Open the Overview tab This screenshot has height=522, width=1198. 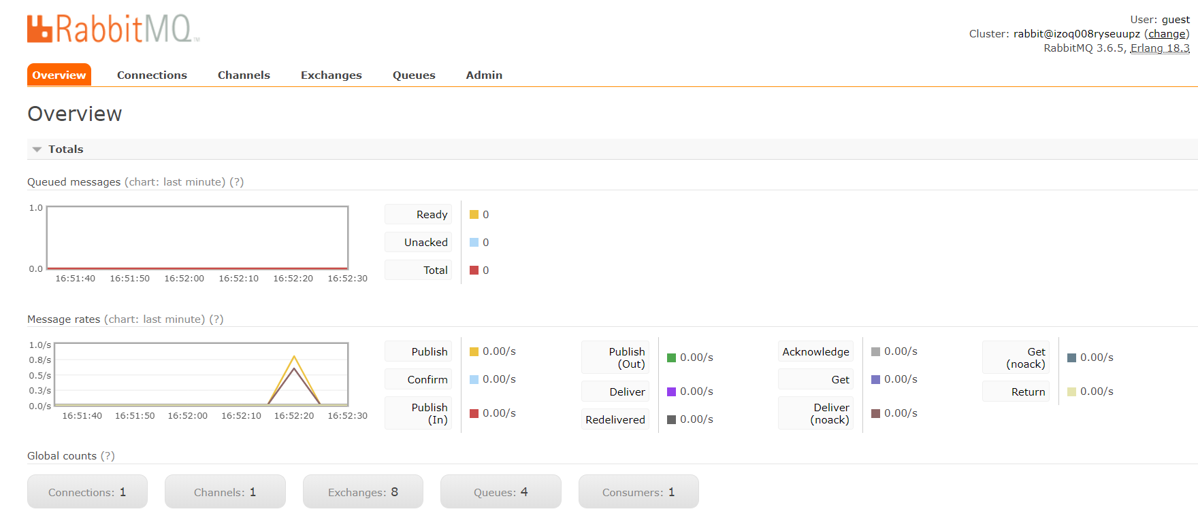59,75
